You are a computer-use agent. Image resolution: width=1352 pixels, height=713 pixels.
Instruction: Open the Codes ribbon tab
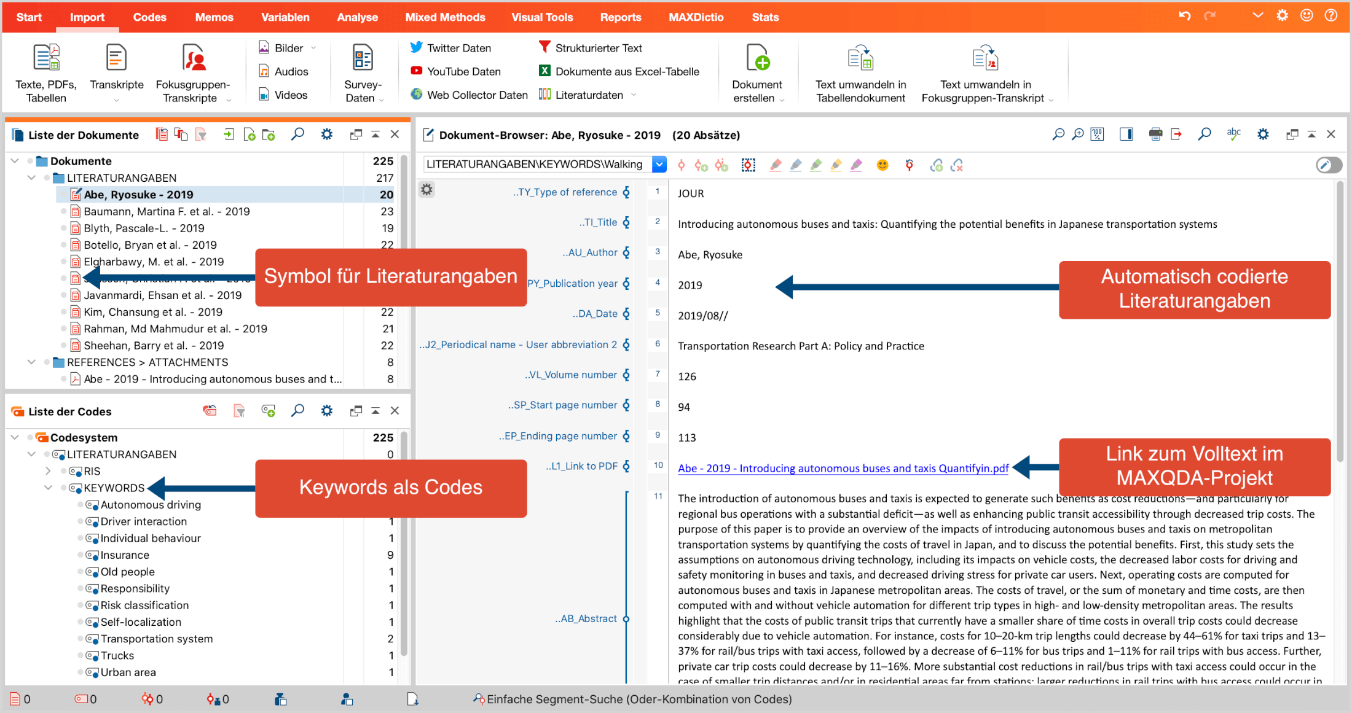click(x=149, y=17)
